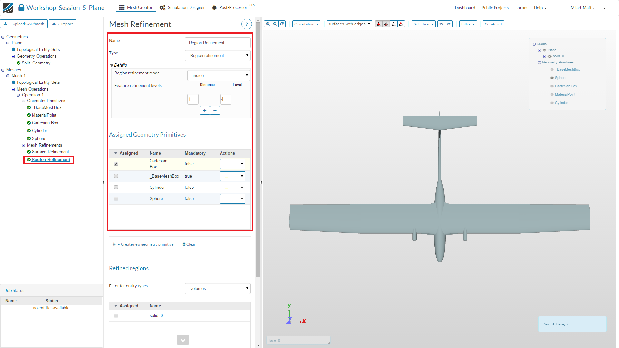The width and height of the screenshot is (619, 348).
Task: Check the Cylinder assignment checkbox
Action: click(116, 188)
